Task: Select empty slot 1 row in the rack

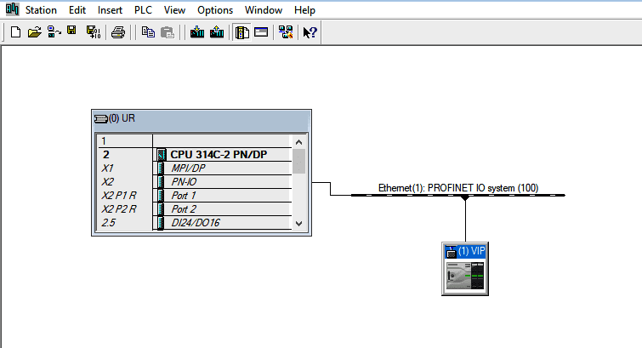Action: click(195, 141)
